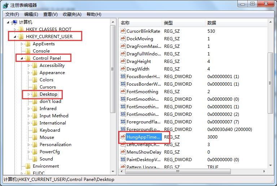Click the DragFullWindo... value icon
Image resolution: width=277 pixels, height=186 pixels.
123,54
